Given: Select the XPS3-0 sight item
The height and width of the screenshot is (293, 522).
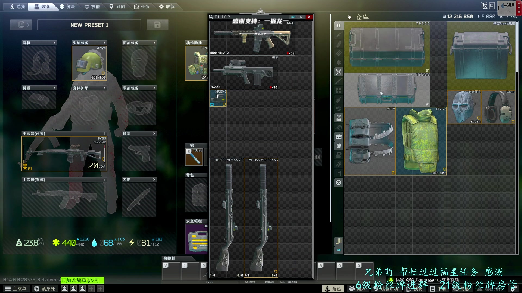Looking at the screenshot, I should click(218, 98).
